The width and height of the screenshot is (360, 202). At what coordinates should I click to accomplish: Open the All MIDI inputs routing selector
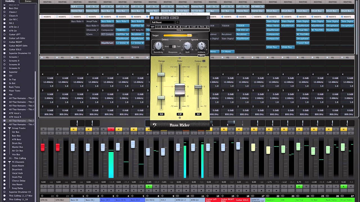tap(257, 6)
